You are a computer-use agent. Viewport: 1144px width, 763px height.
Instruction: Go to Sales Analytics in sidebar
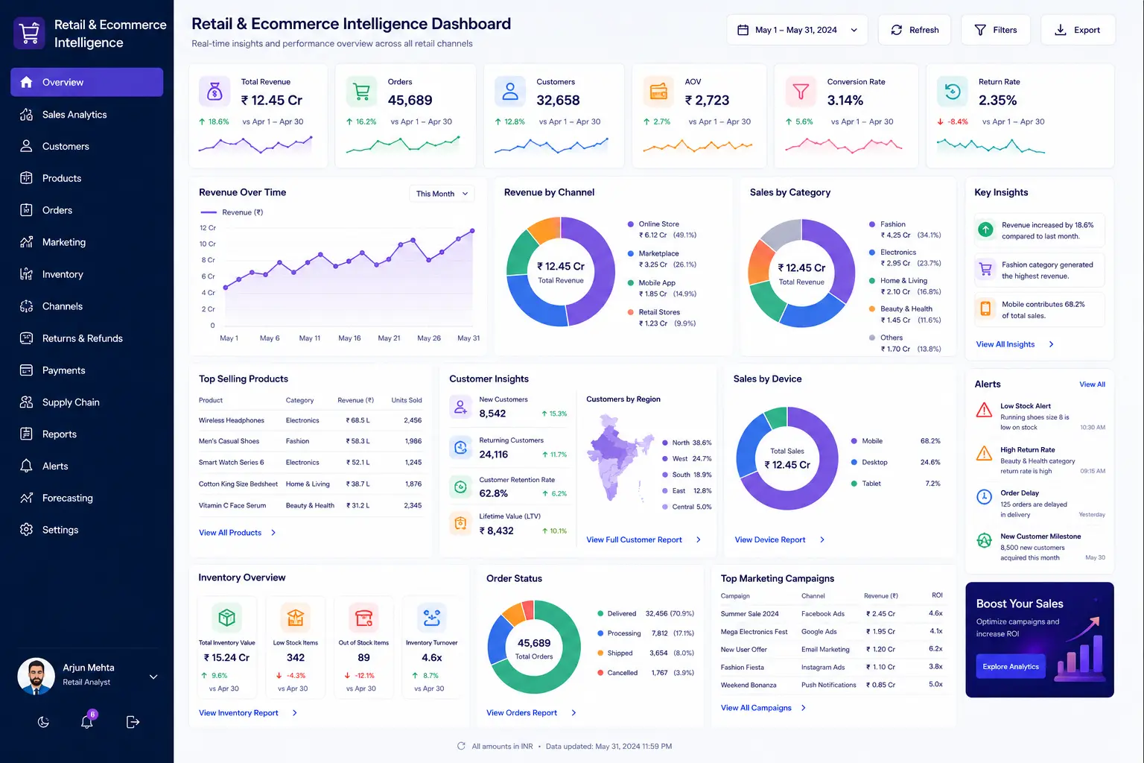86,114
